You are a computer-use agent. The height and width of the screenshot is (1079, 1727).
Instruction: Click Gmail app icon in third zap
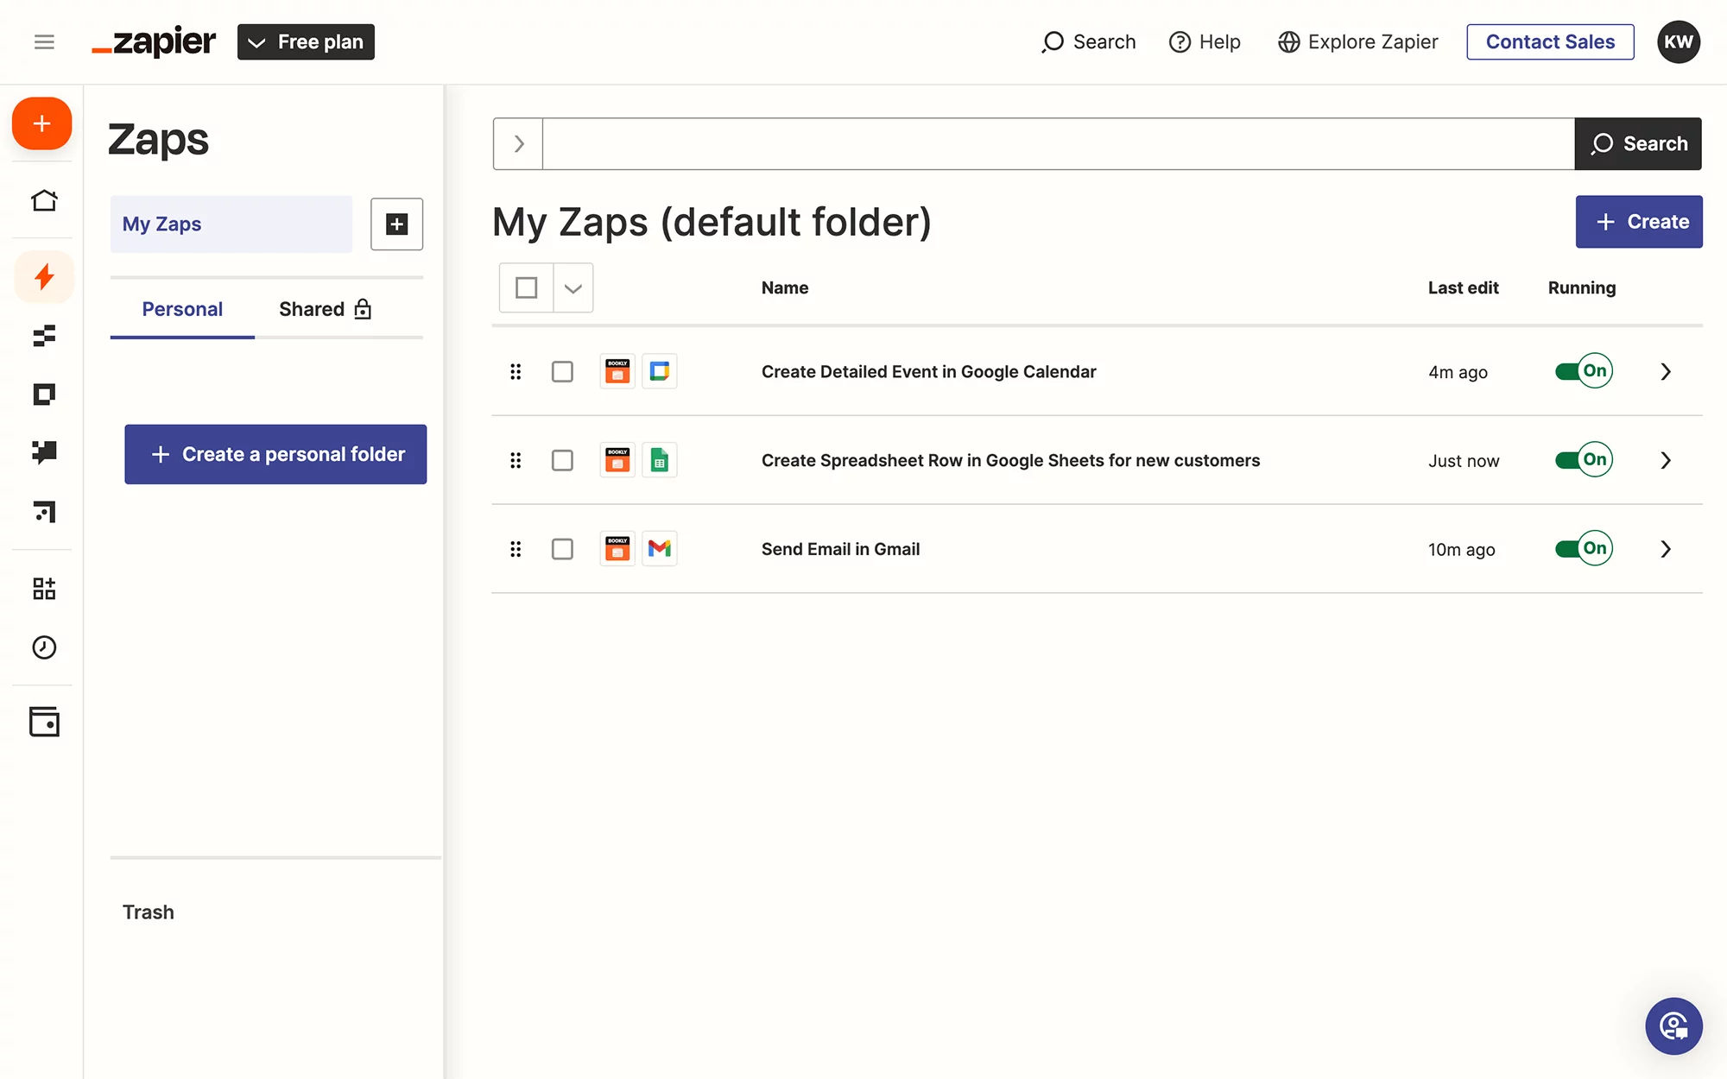(660, 548)
